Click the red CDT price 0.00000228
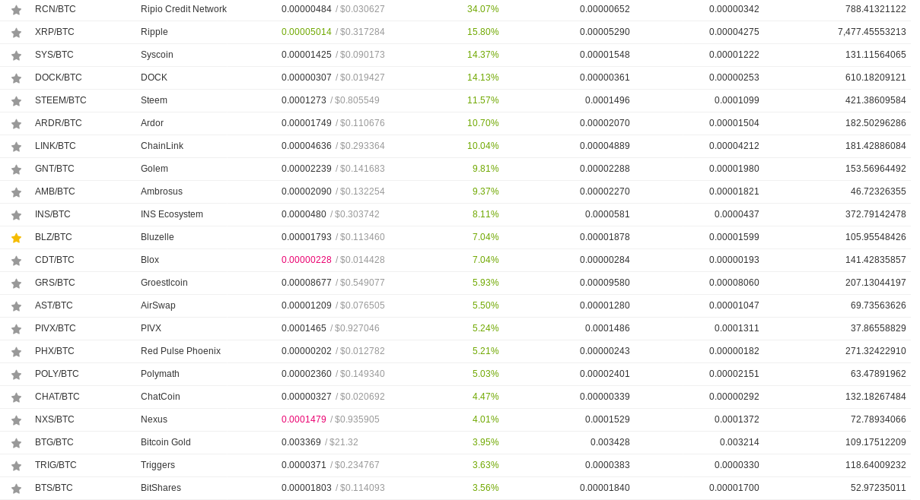This screenshot has width=920, height=500. coord(307,260)
